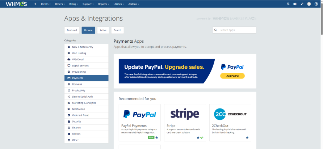Click the plus quick-add icon
The width and height of the screenshot is (323, 149).
(35, 4)
